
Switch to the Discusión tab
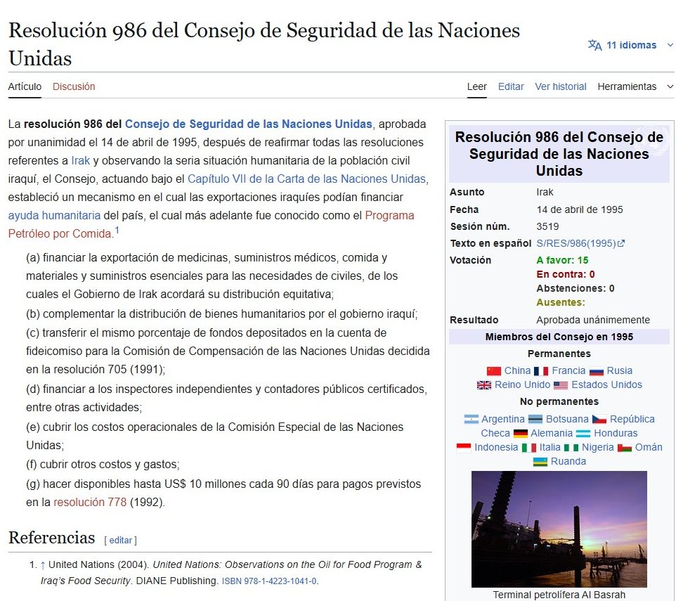point(74,86)
